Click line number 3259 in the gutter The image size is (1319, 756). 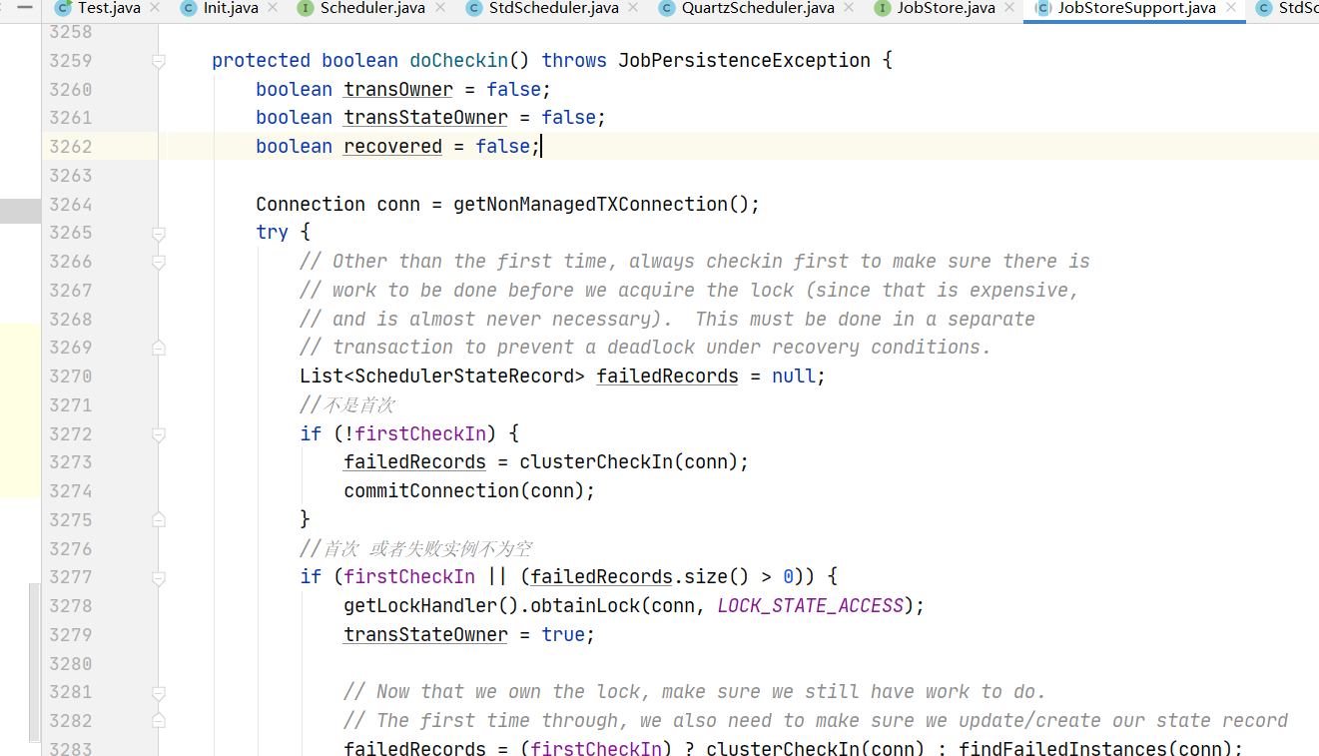click(70, 61)
